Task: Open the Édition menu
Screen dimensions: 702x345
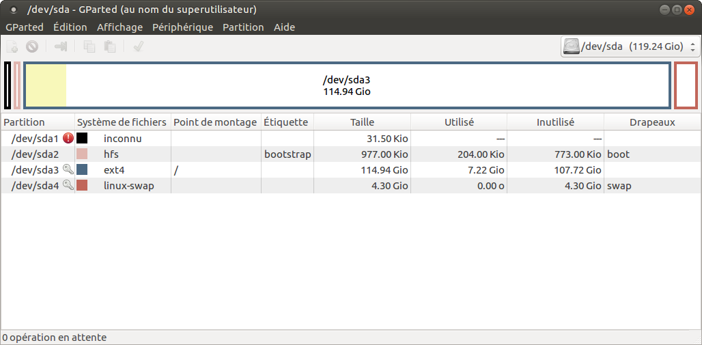Action: pos(70,27)
